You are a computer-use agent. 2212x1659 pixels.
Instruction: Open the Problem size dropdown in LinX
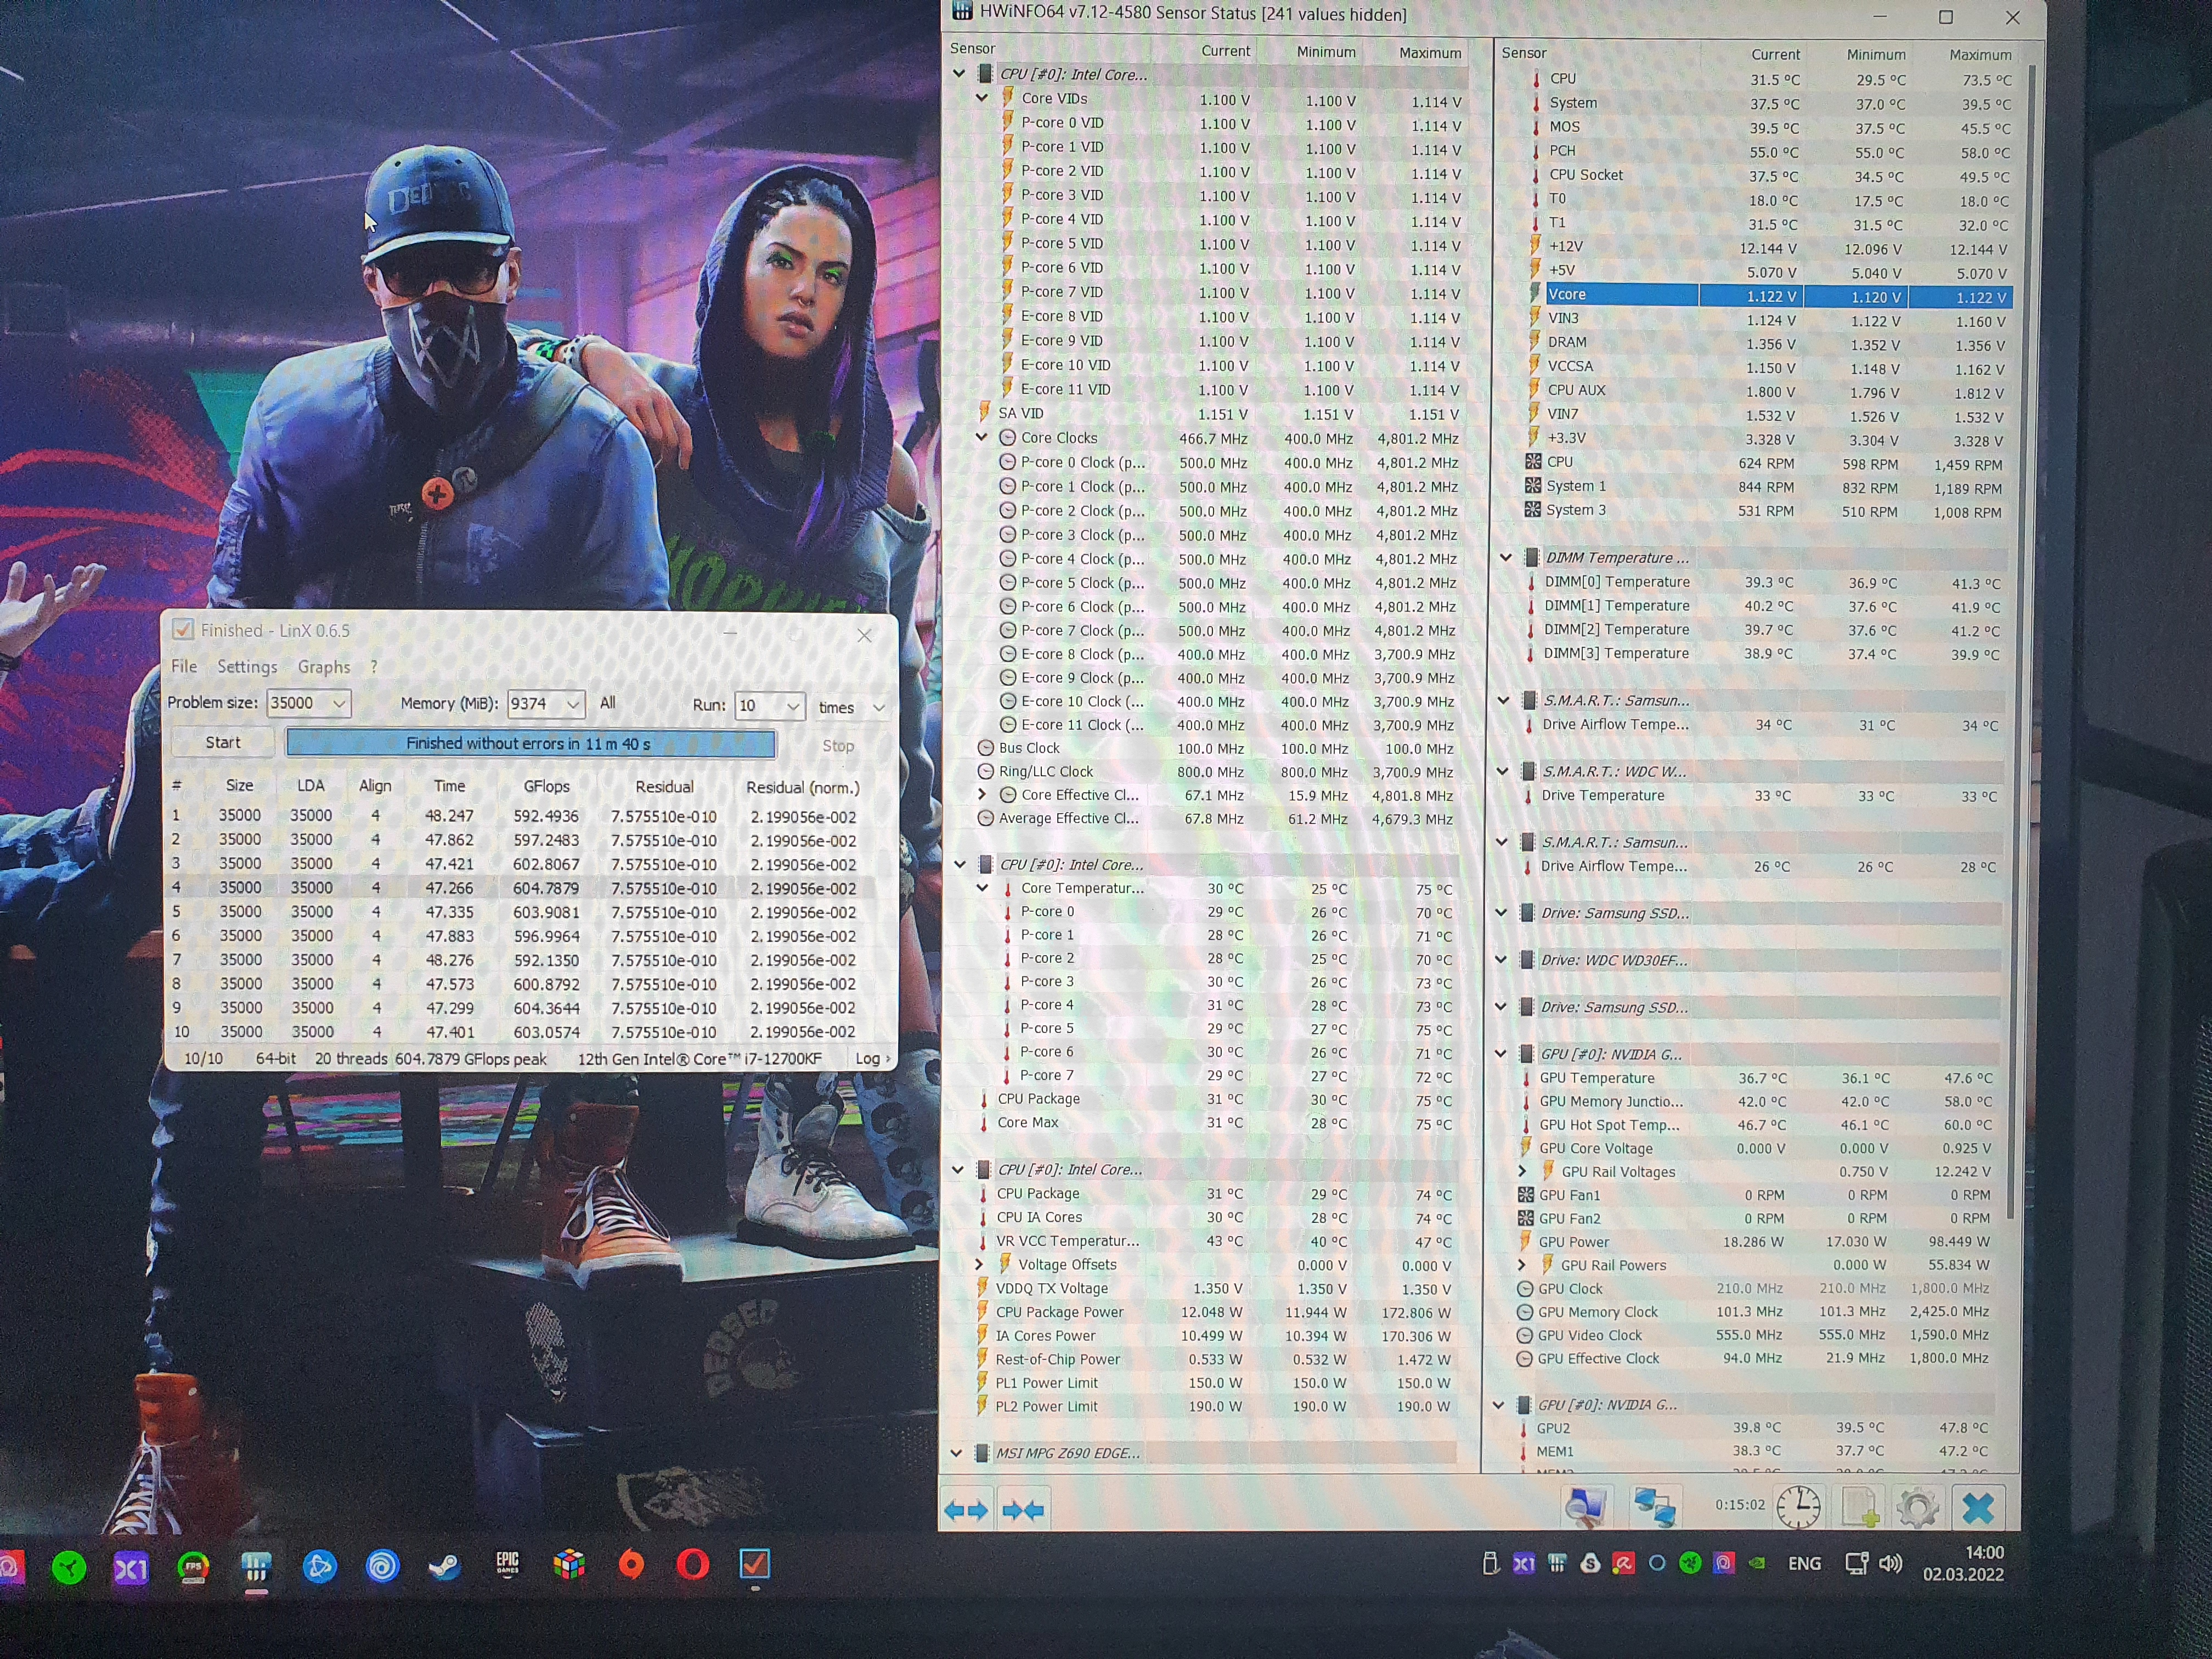[339, 704]
